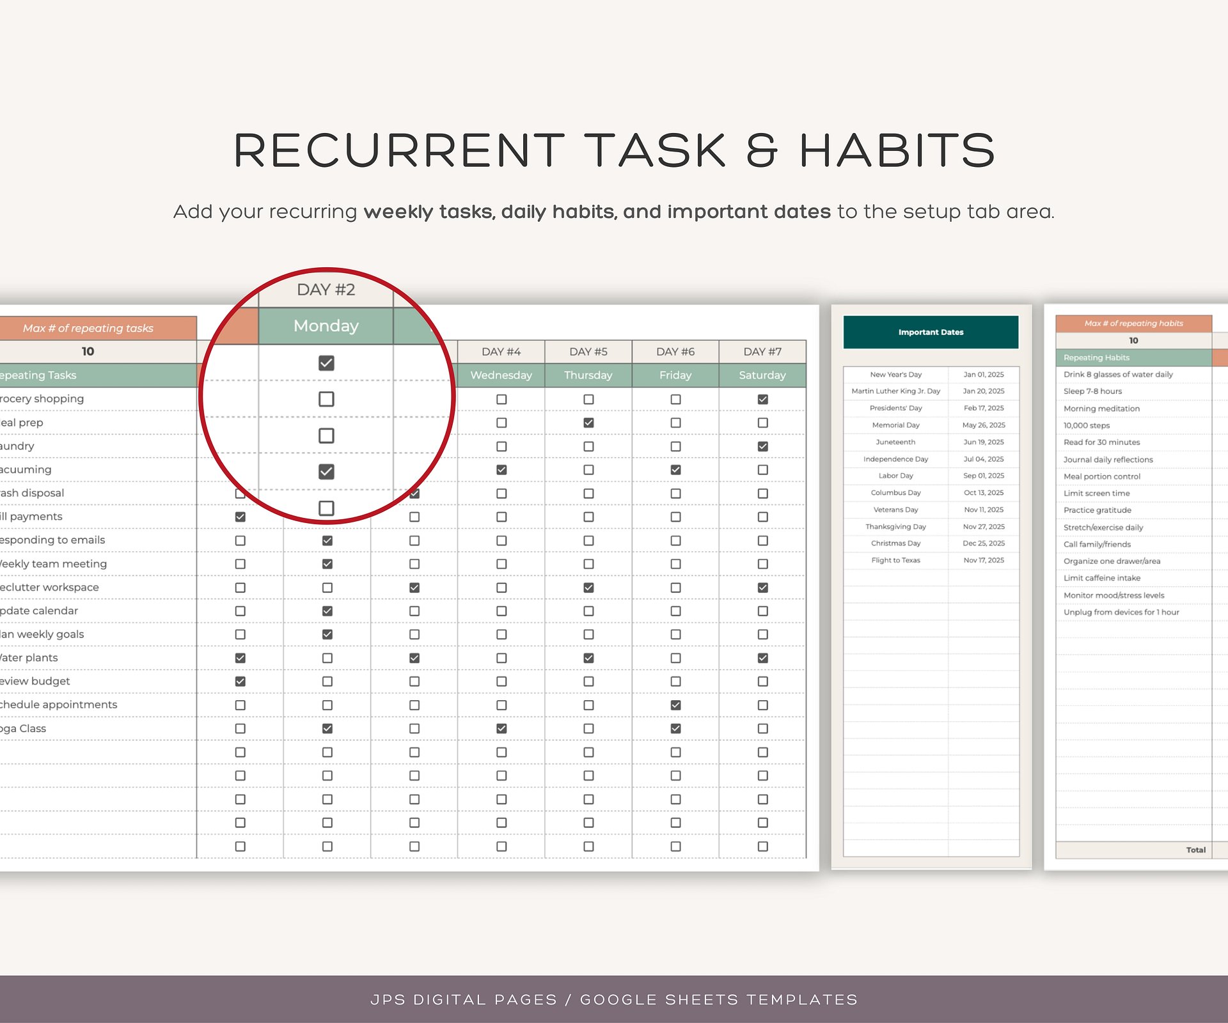The height and width of the screenshot is (1023, 1228).
Task: Toggle Water plants Saturday checkbox
Action: (x=762, y=658)
